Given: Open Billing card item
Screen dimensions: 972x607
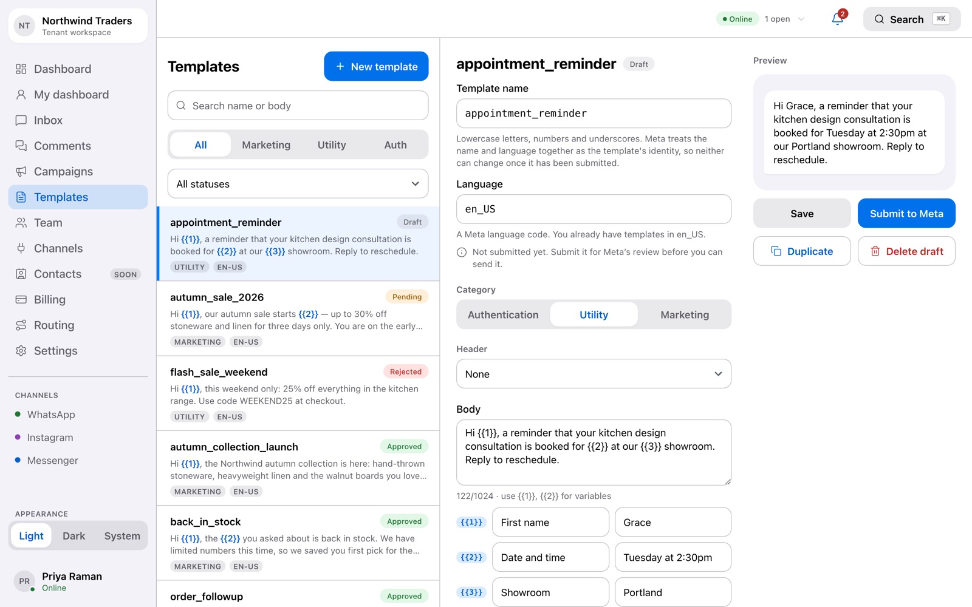Looking at the screenshot, I should coord(78,300).
